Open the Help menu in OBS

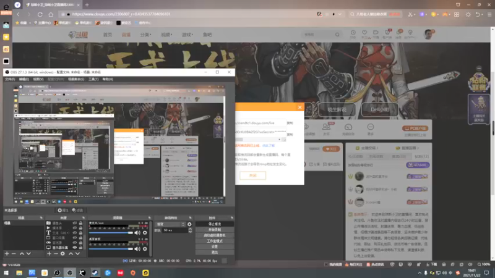tap(108, 79)
